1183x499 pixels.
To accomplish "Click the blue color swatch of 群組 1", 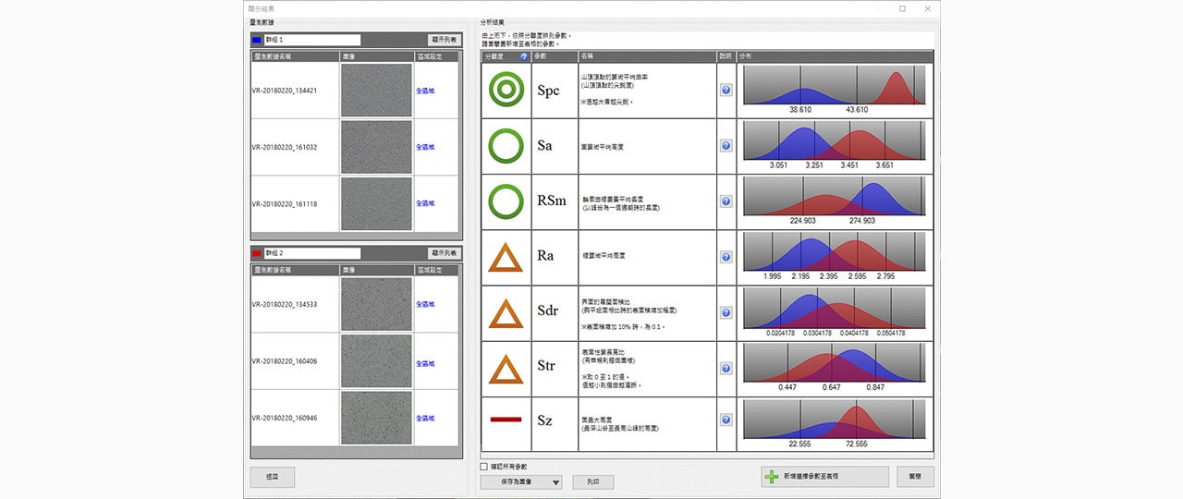I will click(257, 41).
